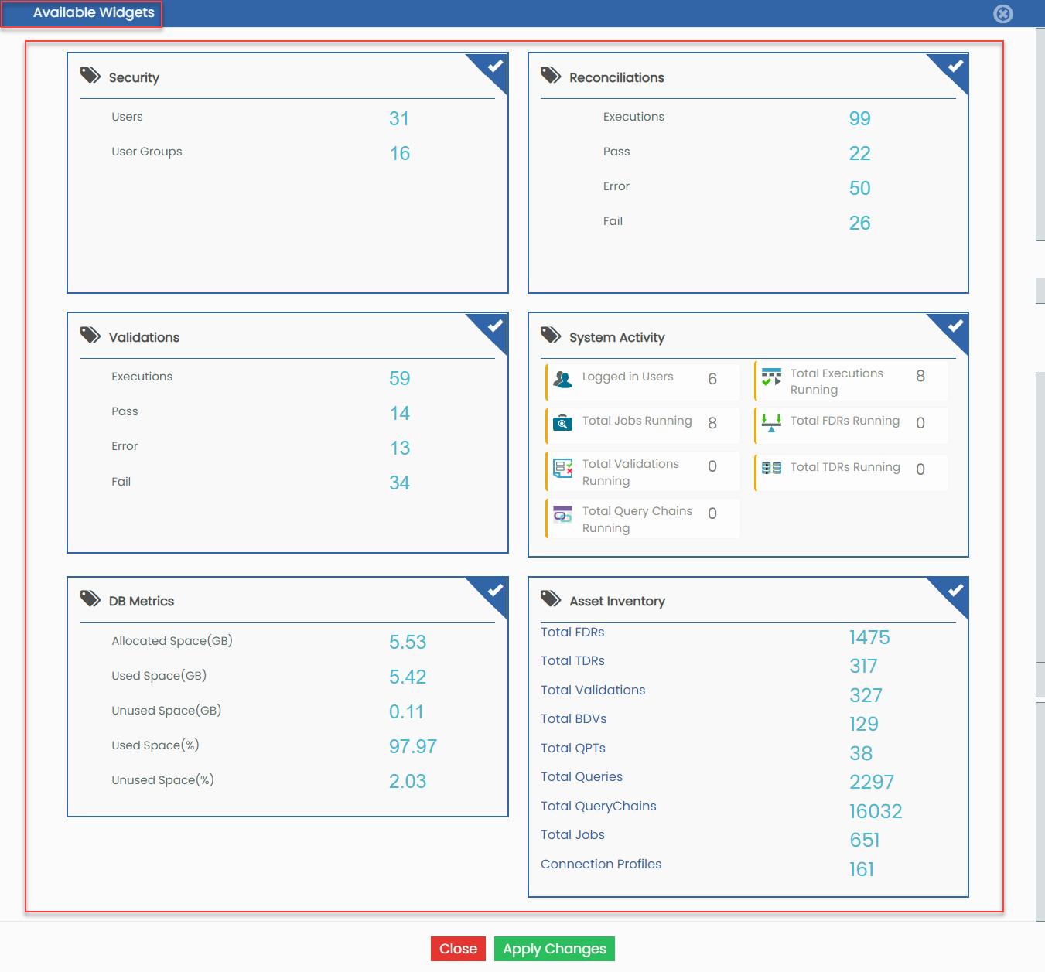
Task: Click the Reconciliations tag icon
Action: point(551,75)
